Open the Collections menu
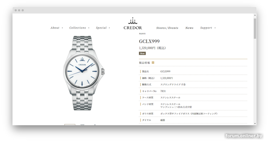Image resolution: width=269 pixels, height=143 pixels. [78, 28]
